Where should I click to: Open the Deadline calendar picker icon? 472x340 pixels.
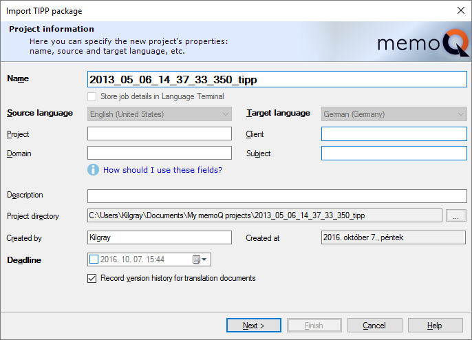196,259
